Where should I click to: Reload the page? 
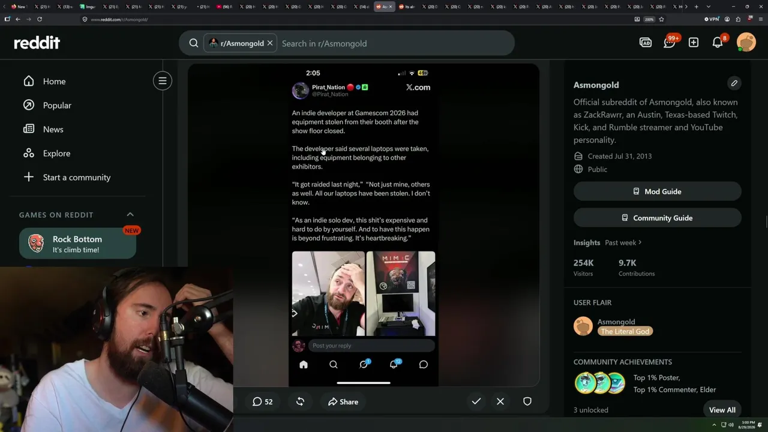click(x=40, y=19)
